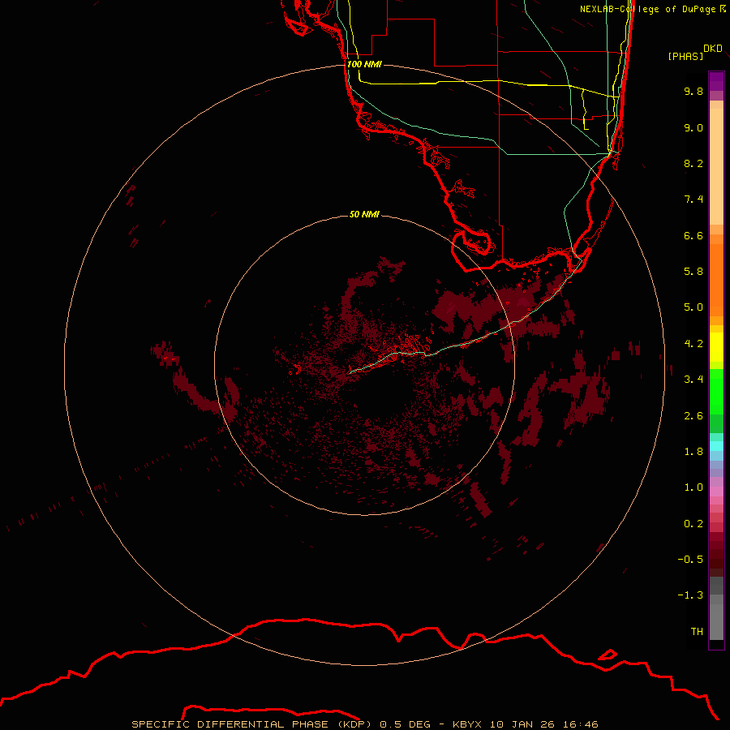Viewport: 730px width, 730px height.
Task: Pick the yellow band on the color scale
Action: pos(716,347)
